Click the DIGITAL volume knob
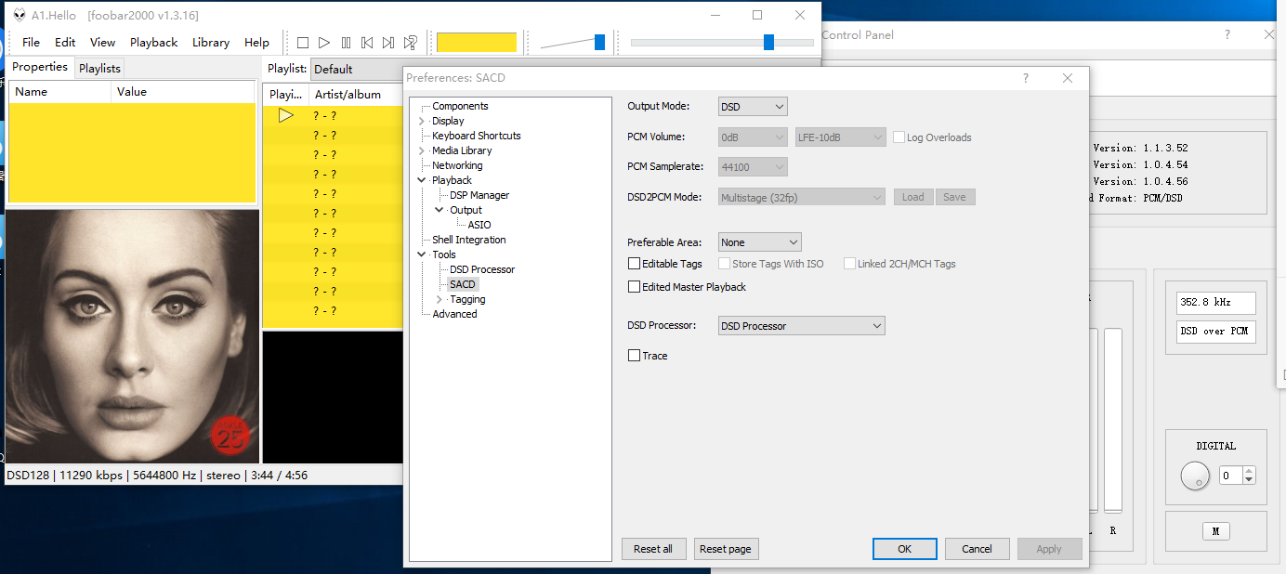The width and height of the screenshot is (1286, 574). 1195,476
